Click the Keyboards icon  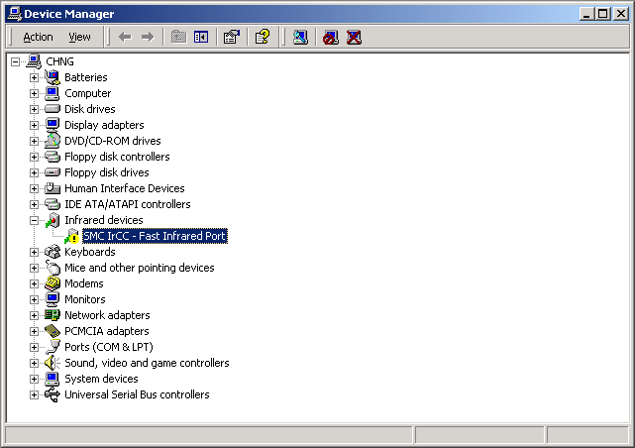(x=53, y=252)
